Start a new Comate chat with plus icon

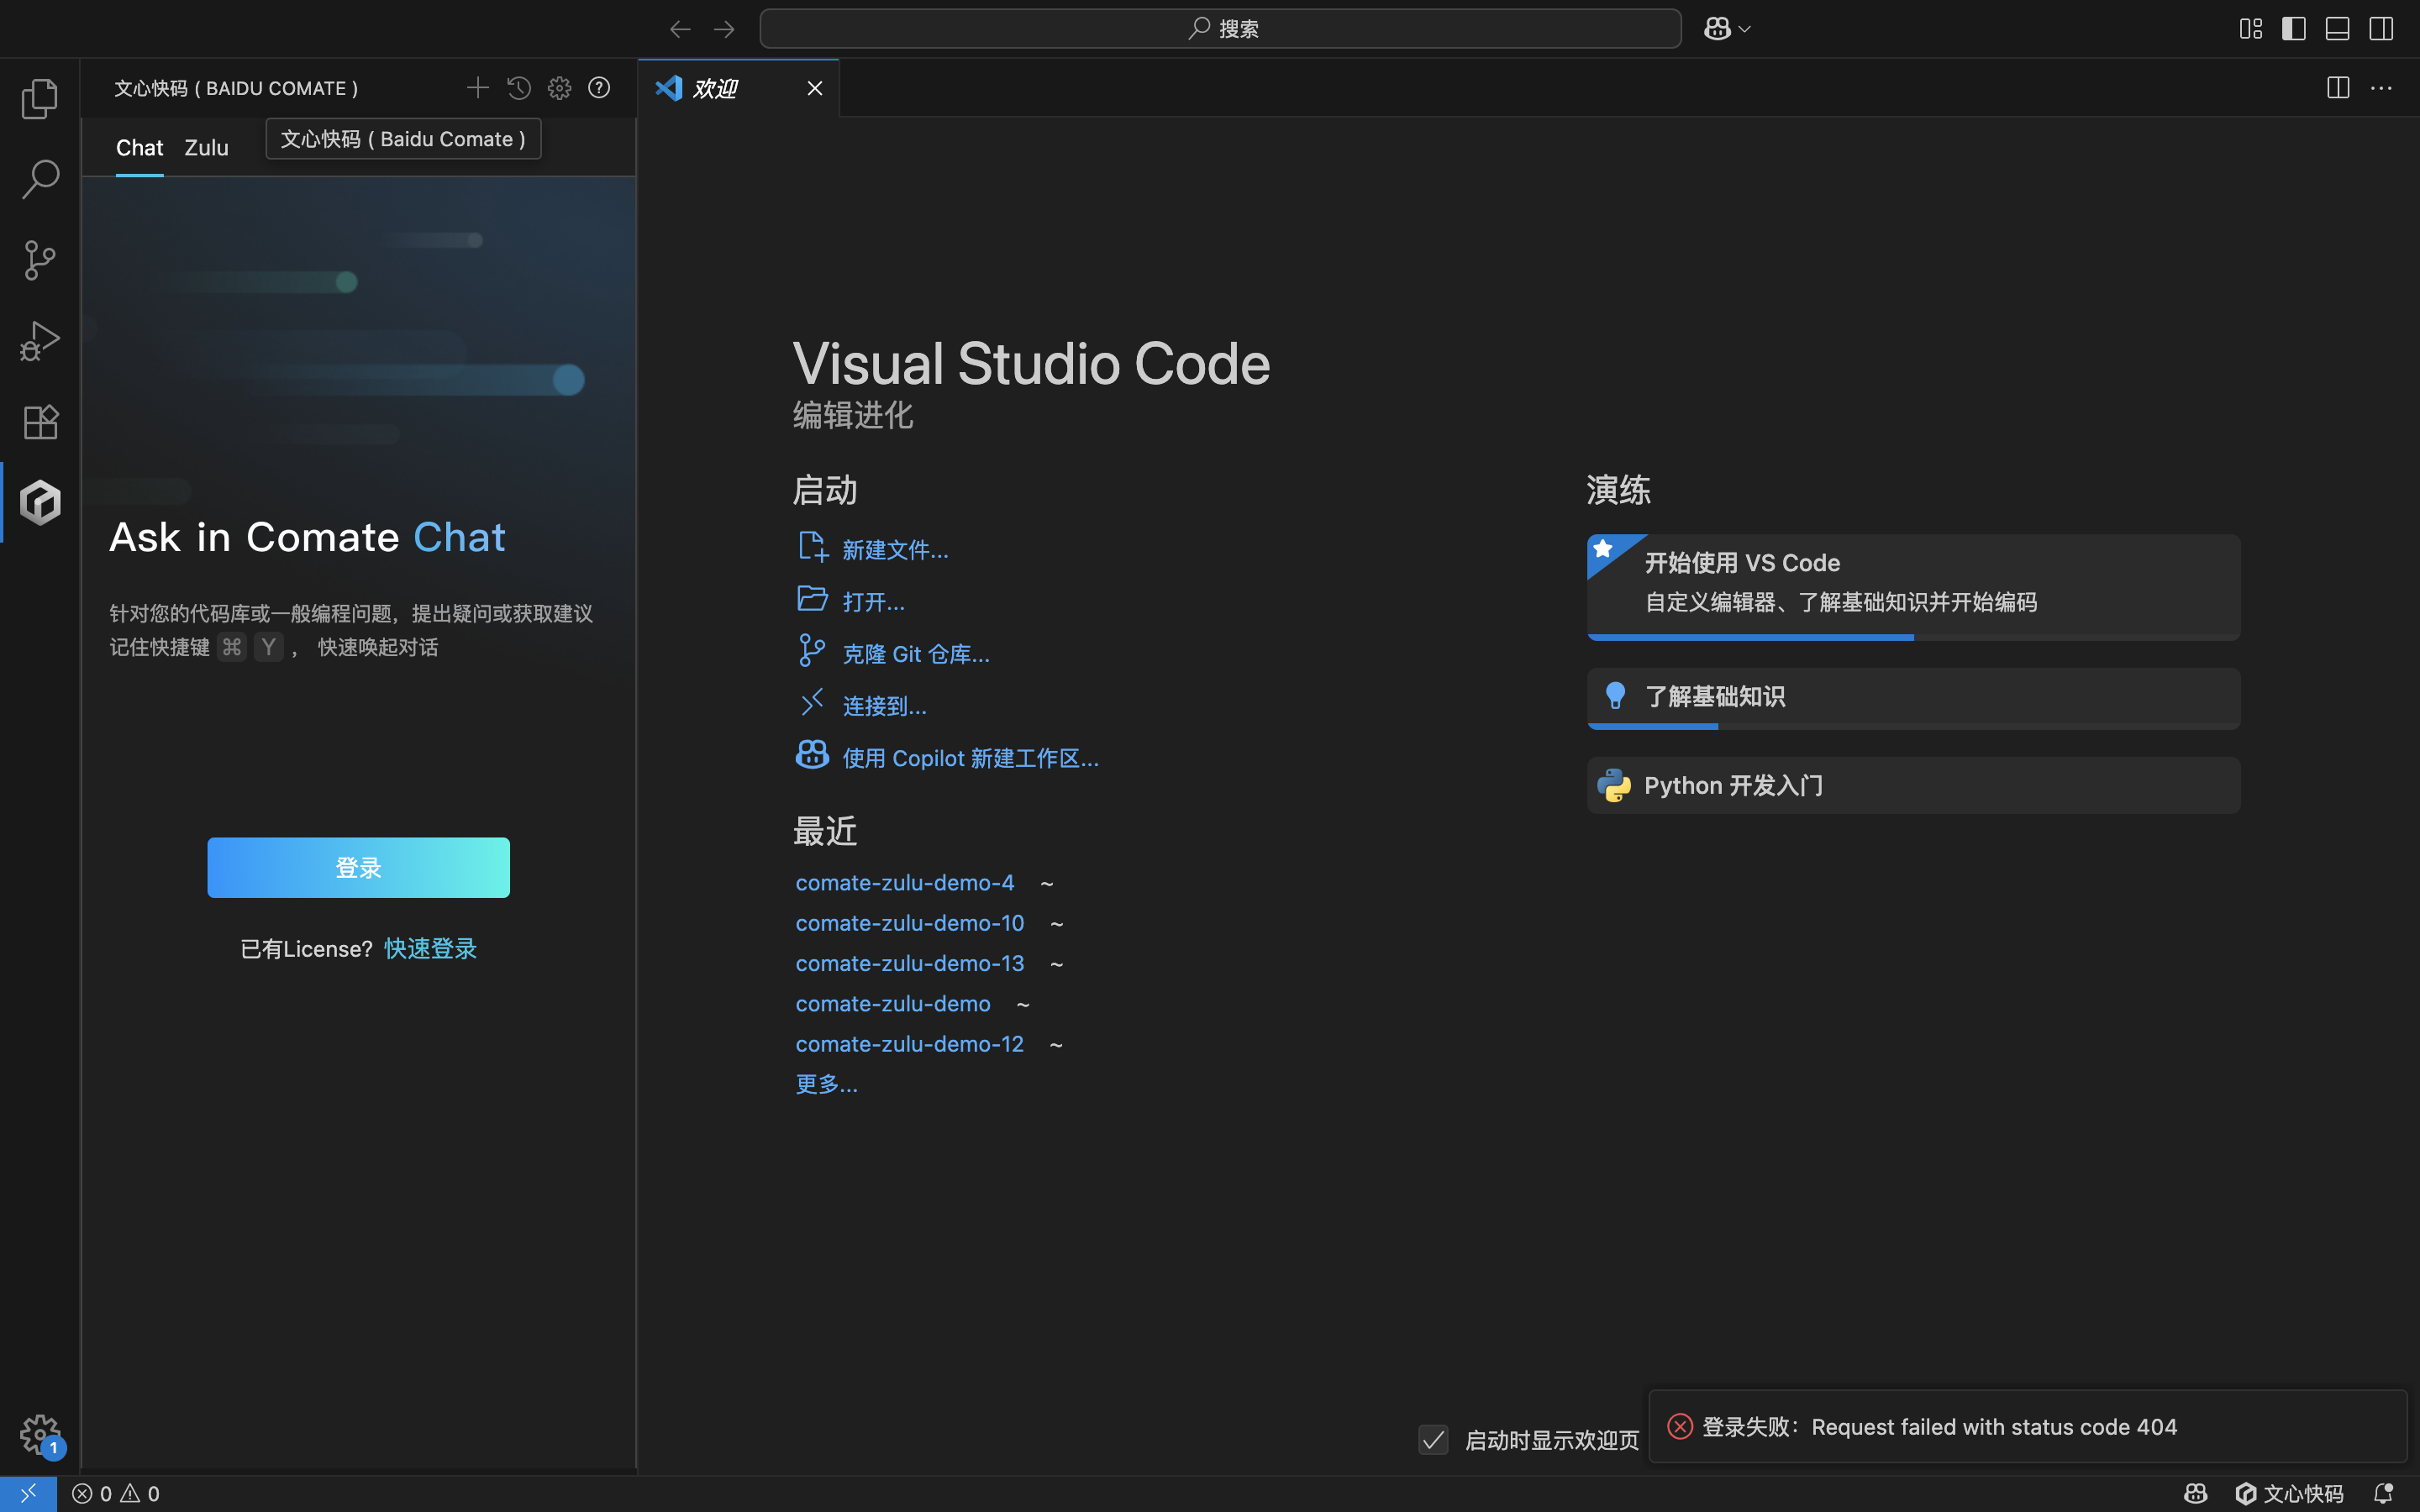point(477,88)
